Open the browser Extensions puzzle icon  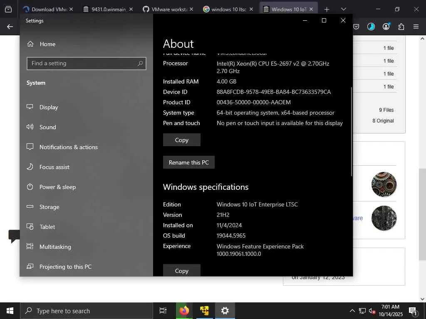(401, 27)
